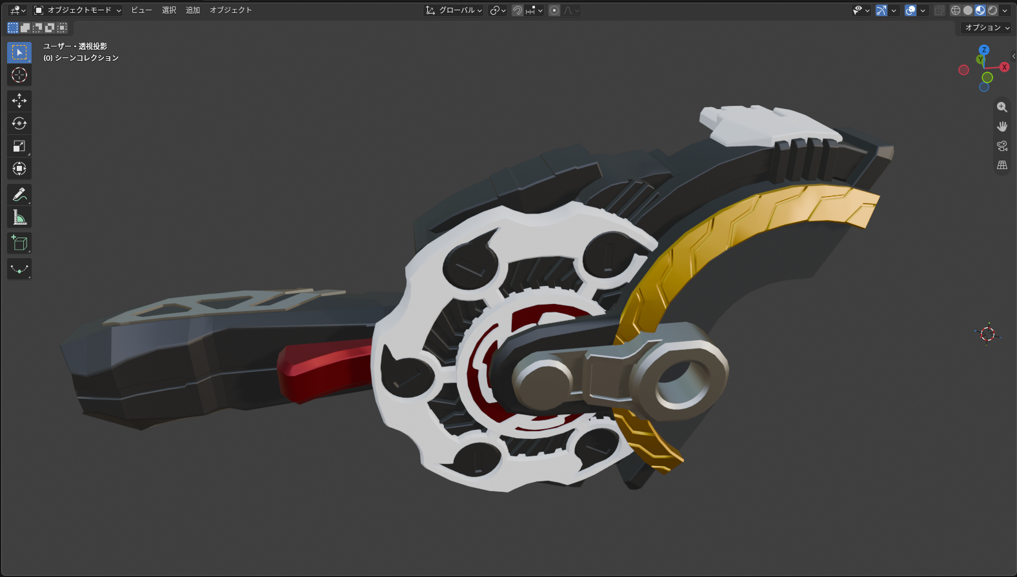Click the red X axis on the navigation gizmo

tap(1004, 67)
